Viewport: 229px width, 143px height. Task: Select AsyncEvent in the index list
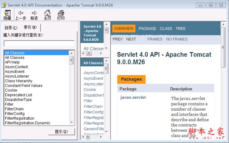[x=15, y=72]
